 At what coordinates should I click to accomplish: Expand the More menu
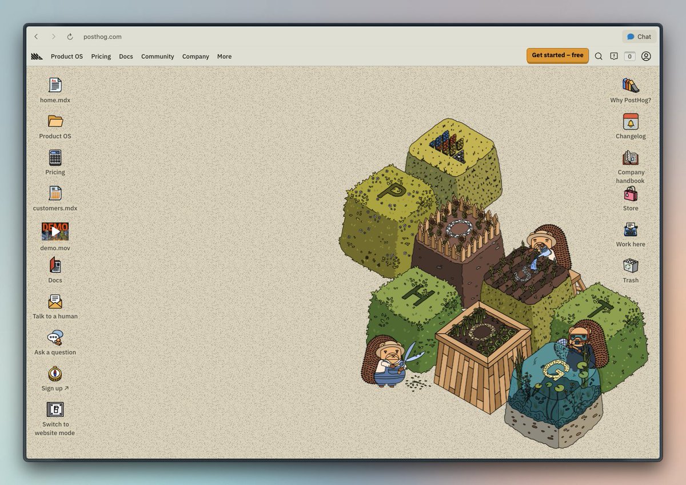[224, 57]
